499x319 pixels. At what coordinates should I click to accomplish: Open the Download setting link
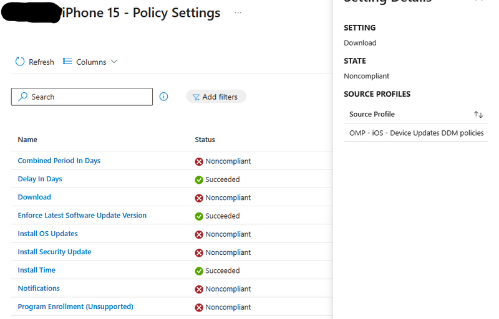tap(34, 197)
